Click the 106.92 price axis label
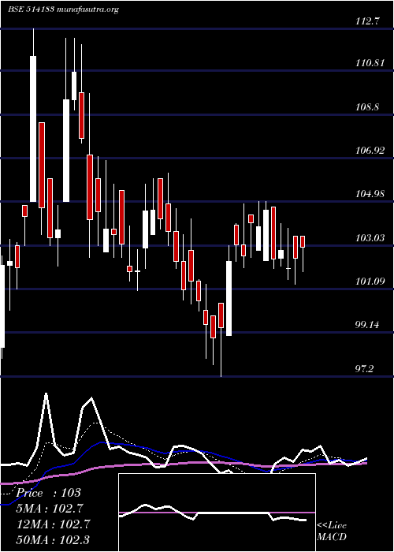This screenshot has width=394, height=552. pyautogui.click(x=370, y=151)
